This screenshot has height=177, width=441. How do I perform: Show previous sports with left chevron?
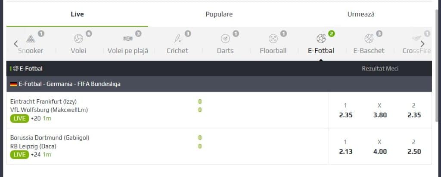click(x=16, y=44)
